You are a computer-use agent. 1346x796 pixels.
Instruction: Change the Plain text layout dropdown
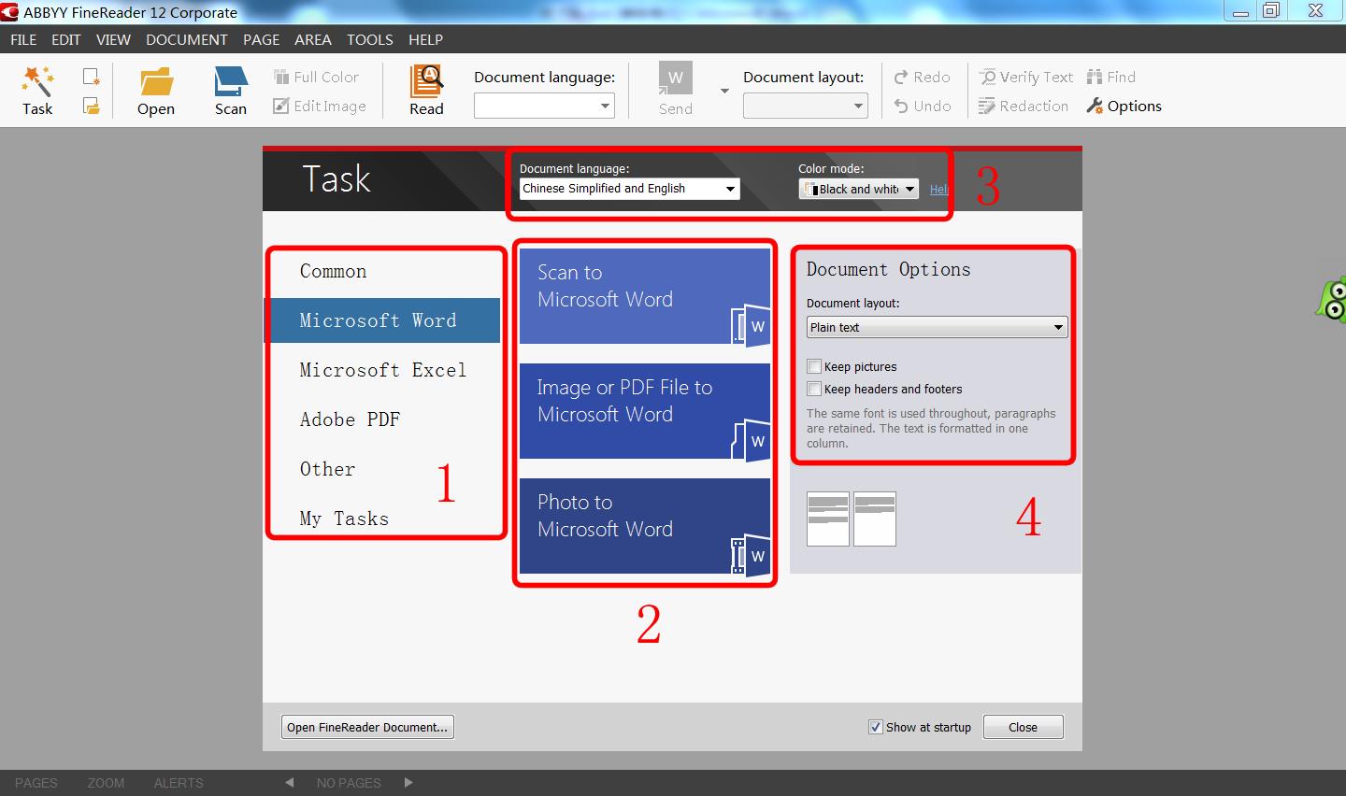point(937,327)
